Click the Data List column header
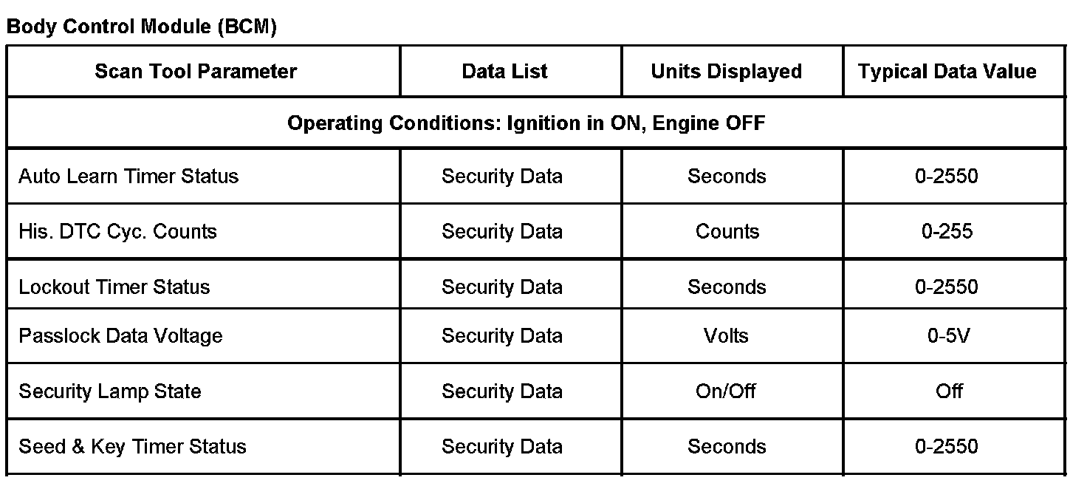 pos(504,72)
